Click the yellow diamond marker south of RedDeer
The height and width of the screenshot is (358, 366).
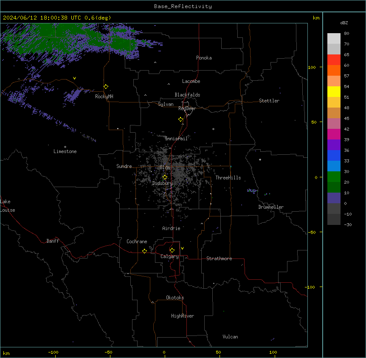coord(181,119)
